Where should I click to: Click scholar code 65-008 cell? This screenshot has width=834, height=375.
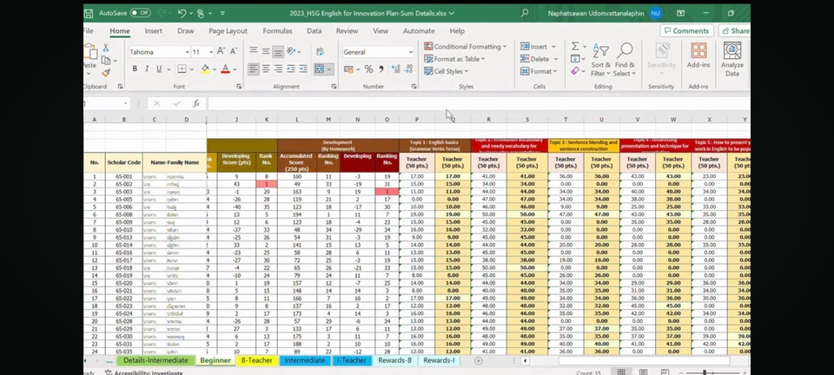pyautogui.click(x=124, y=214)
